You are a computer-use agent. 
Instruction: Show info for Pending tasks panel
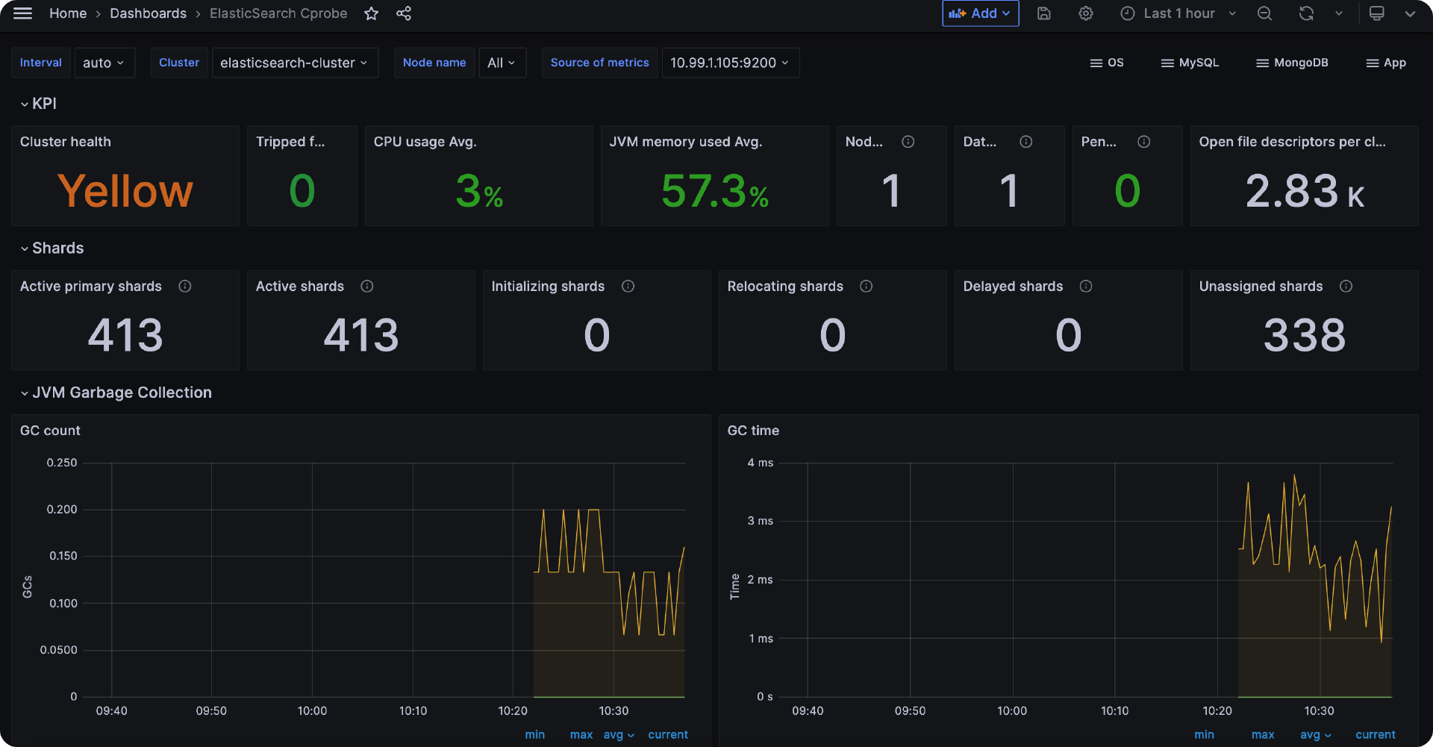point(1144,142)
